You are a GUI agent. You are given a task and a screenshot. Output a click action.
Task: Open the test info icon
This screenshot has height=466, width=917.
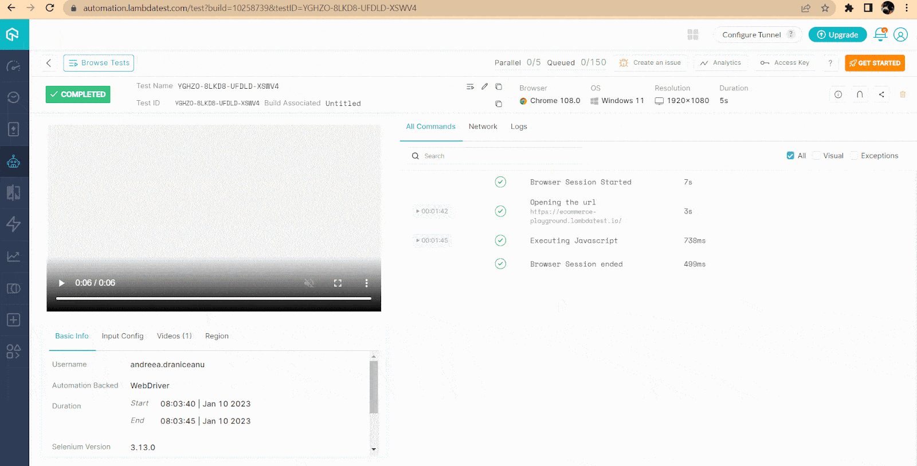(x=838, y=94)
